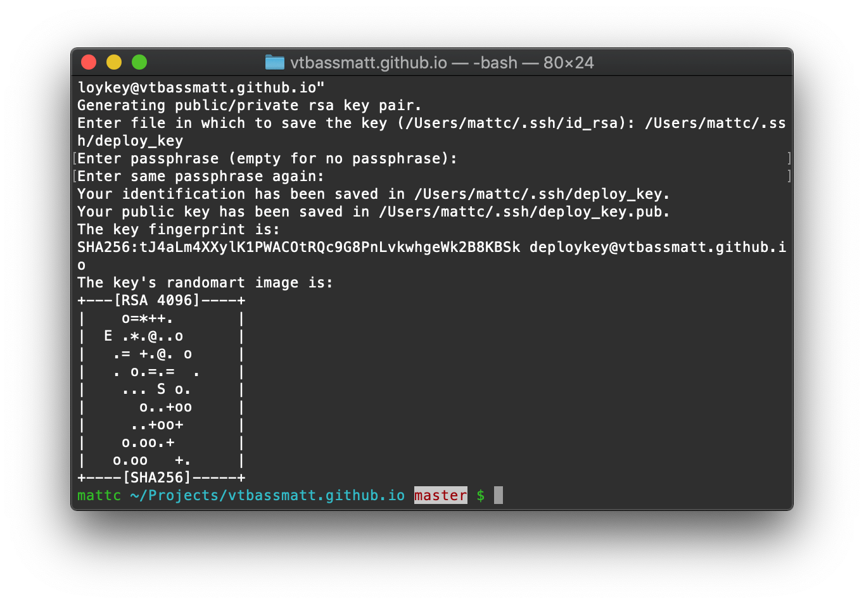864x604 pixels.
Task: Click the mattc username in the prompt
Action: 99,495
